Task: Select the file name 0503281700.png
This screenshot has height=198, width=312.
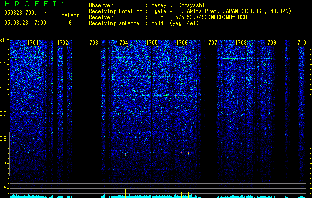Action: [x=25, y=13]
